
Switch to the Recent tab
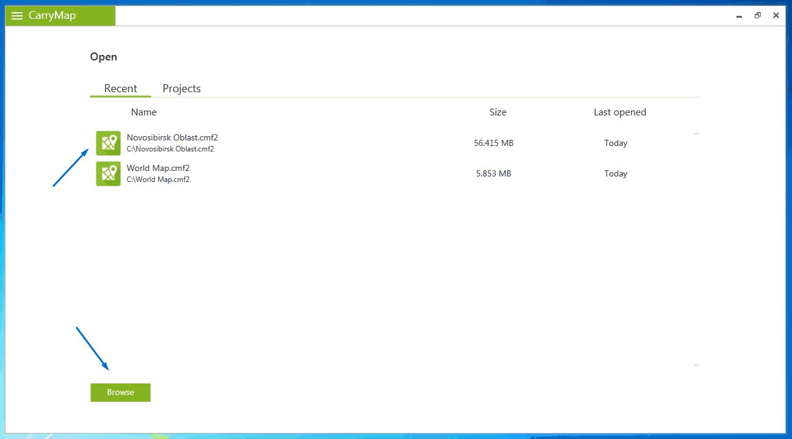point(120,89)
